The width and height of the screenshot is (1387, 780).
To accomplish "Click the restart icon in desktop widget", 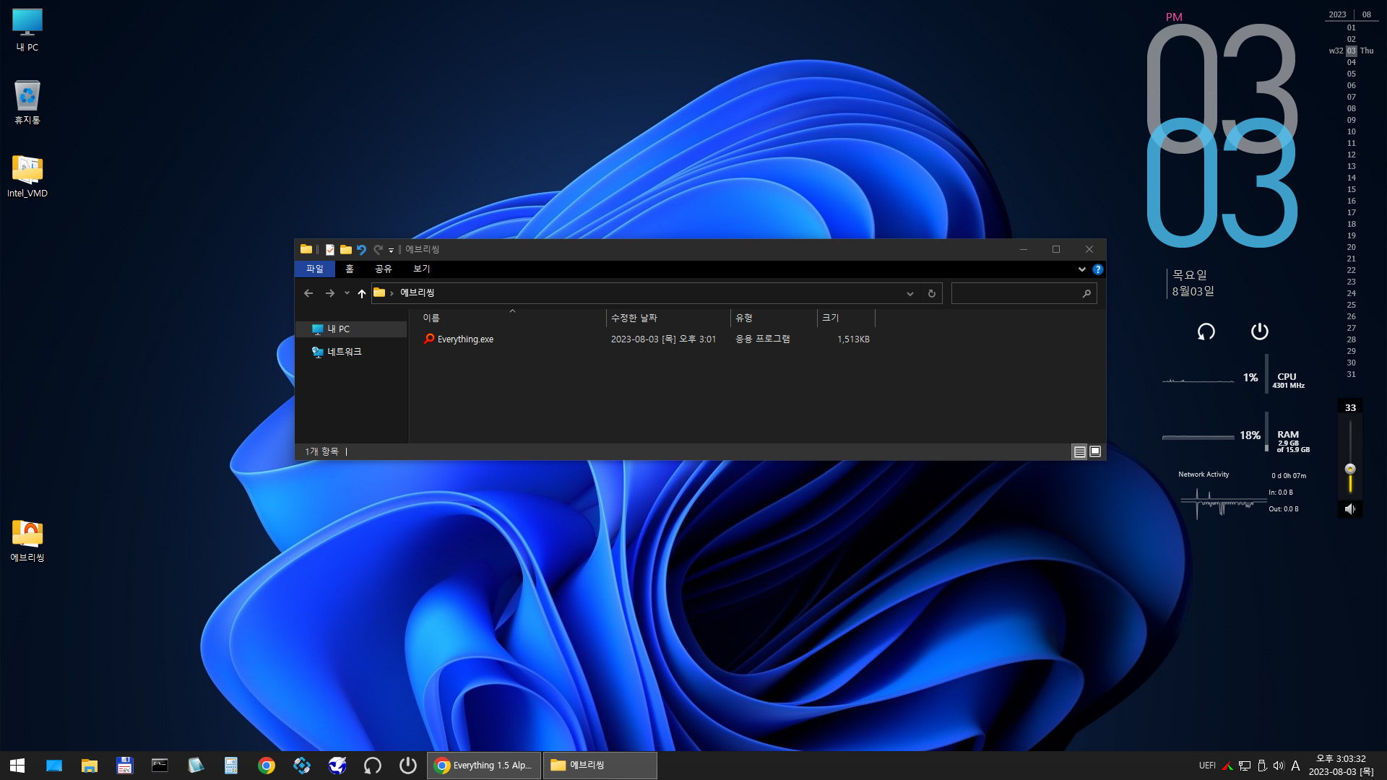I will [1206, 331].
